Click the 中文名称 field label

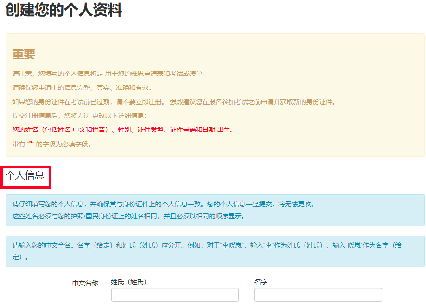point(84,282)
